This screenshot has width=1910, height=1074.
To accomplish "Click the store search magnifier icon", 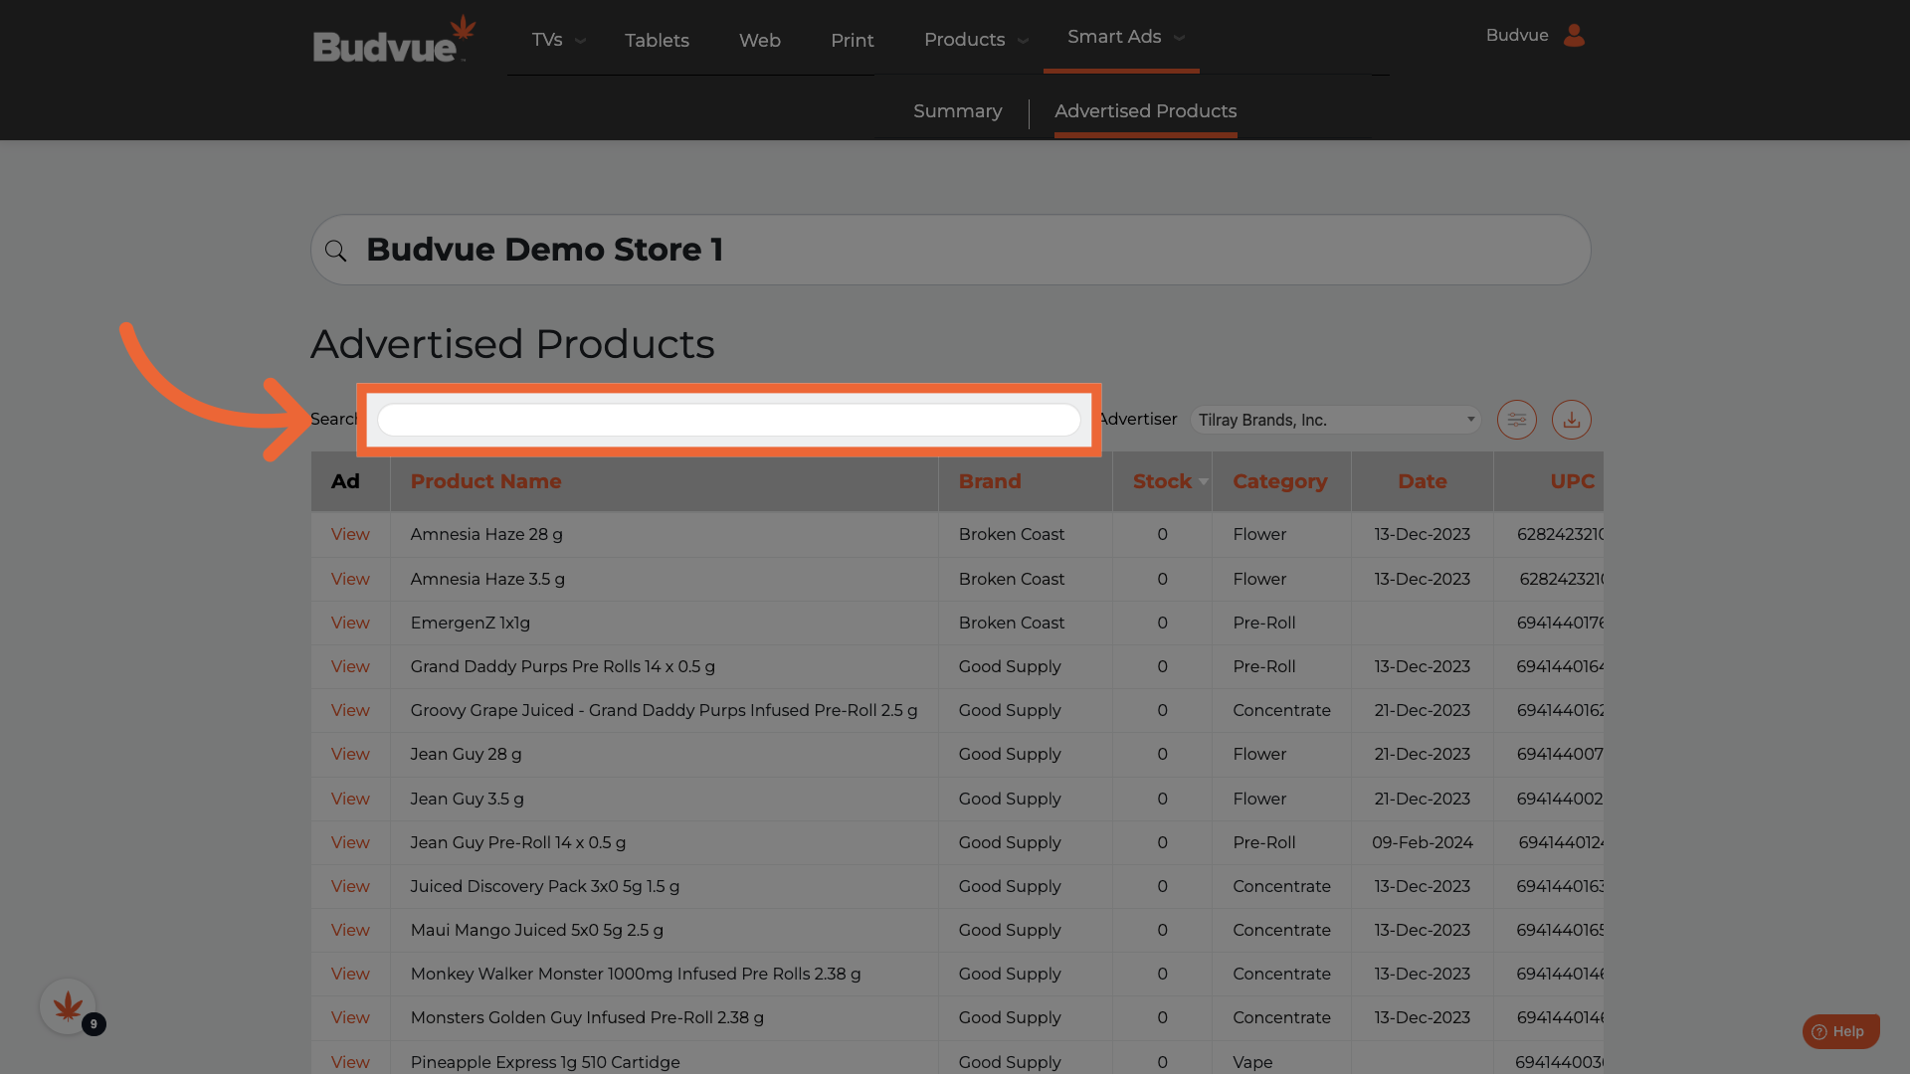I will (x=336, y=251).
